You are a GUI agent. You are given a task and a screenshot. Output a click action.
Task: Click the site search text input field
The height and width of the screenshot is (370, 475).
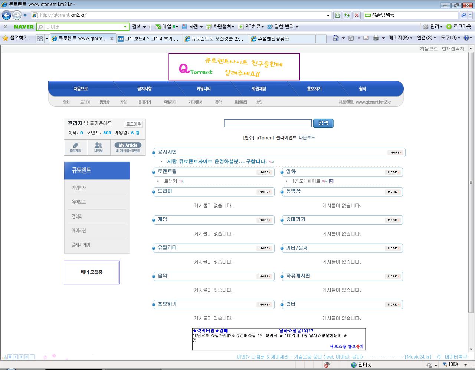[x=268, y=123]
